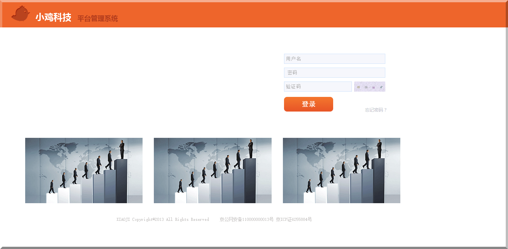The width and height of the screenshot is (508, 249).
Task: Open the 忘记密码? forgot password link
Action: (x=376, y=110)
